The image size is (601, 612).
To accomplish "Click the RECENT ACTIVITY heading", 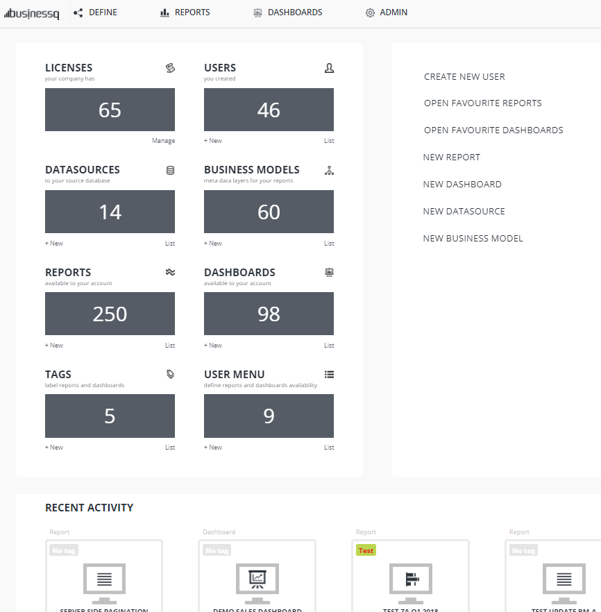I will coord(90,508).
